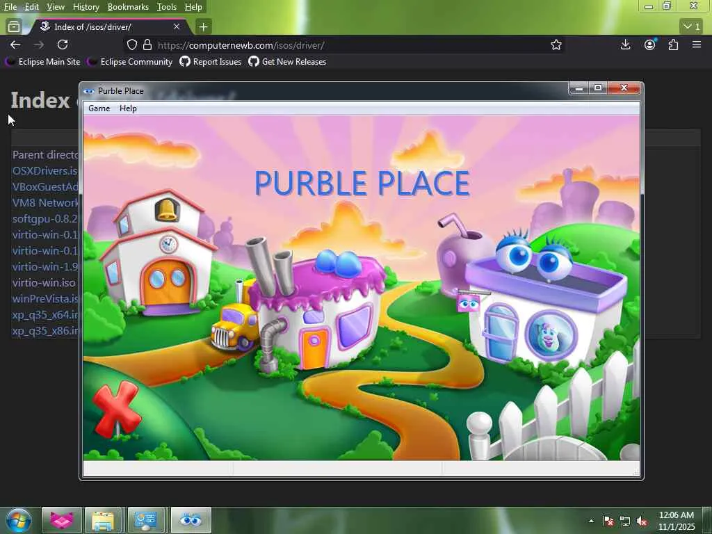
Task: Click the xp_q35_x86 link
Action: click(45, 330)
